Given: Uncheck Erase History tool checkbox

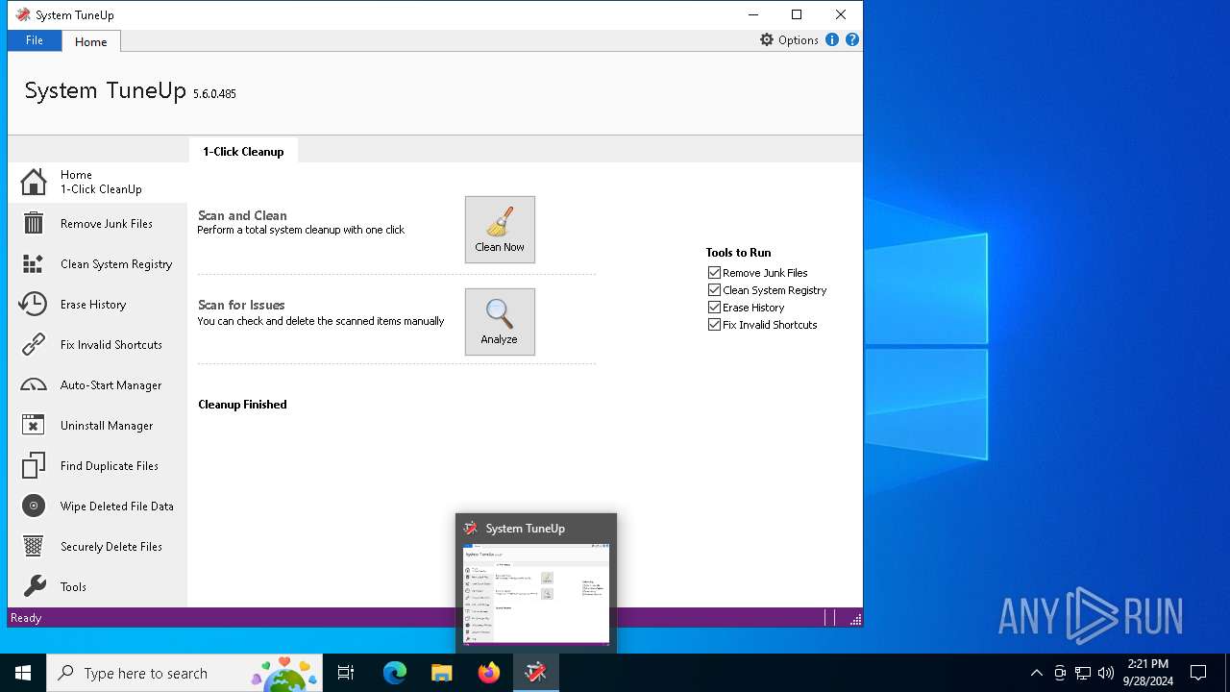Looking at the screenshot, I should 714,308.
